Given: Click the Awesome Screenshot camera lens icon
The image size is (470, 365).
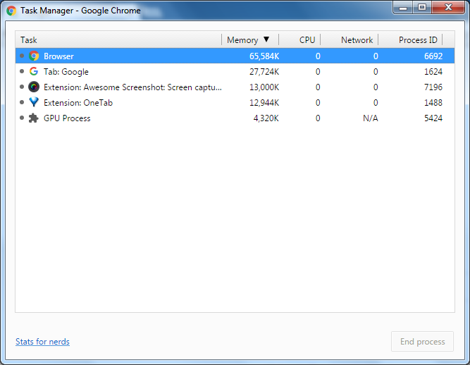Looking at the screenshot, I should tap(34, 87).
